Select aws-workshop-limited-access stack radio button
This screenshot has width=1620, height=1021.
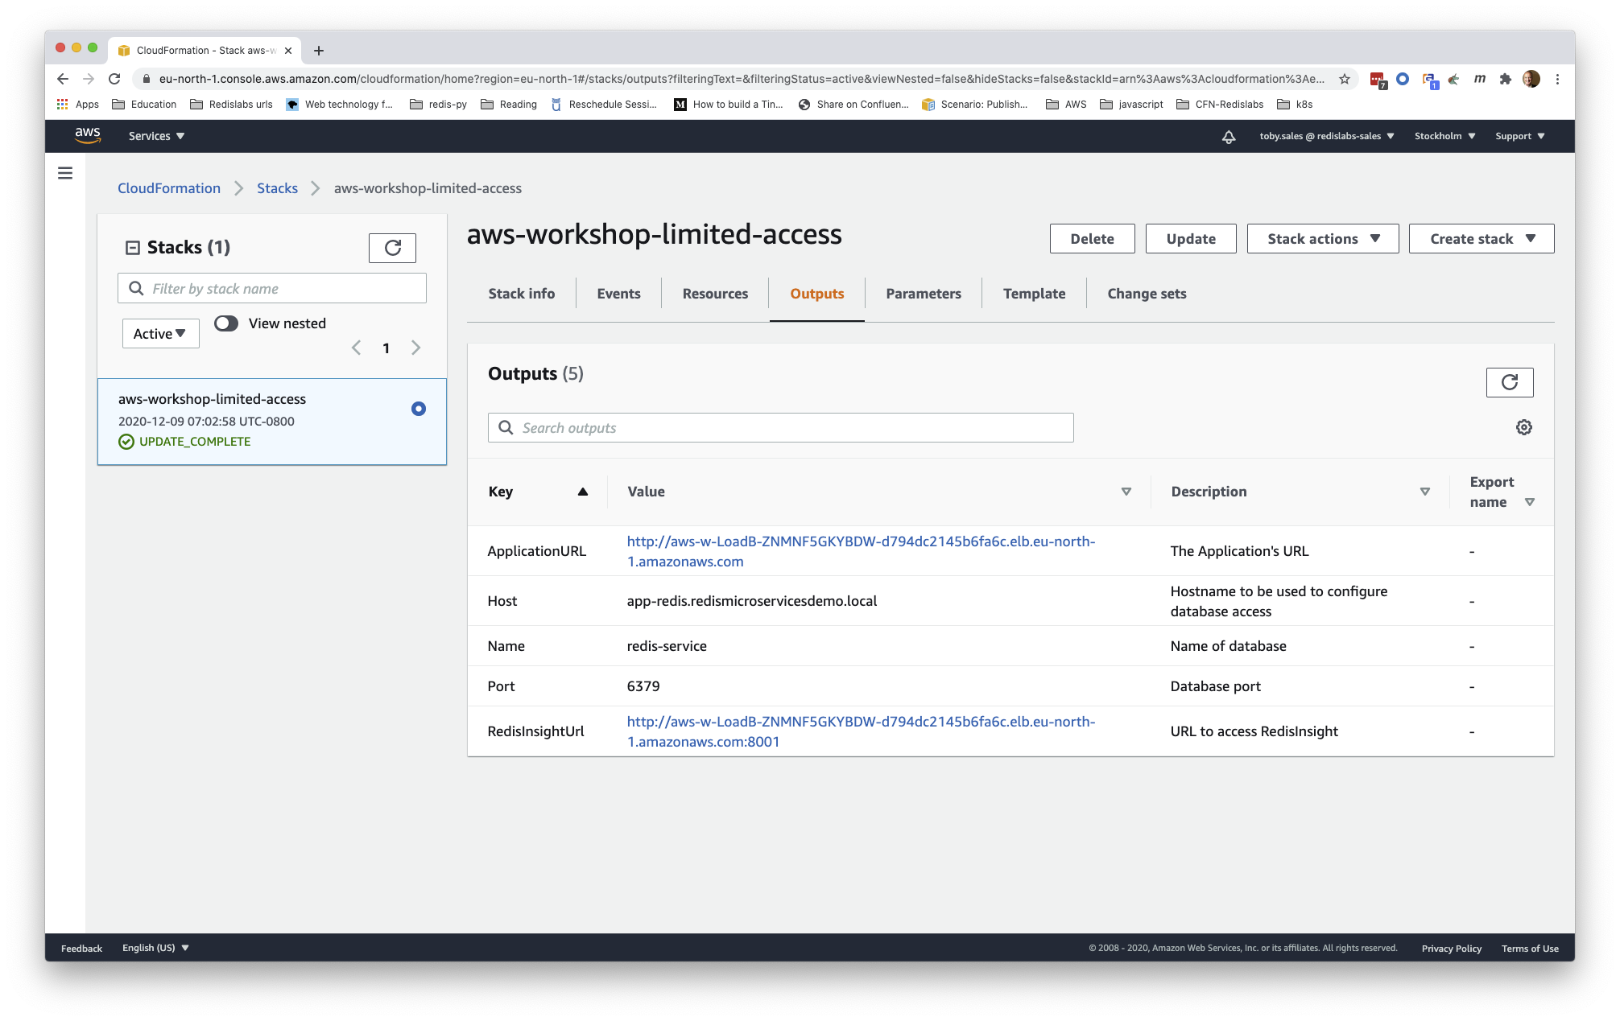click(418, 409)
